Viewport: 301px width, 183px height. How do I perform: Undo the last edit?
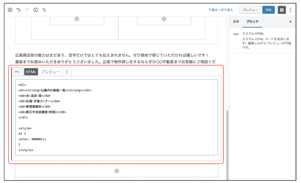(x=19, y=10)
